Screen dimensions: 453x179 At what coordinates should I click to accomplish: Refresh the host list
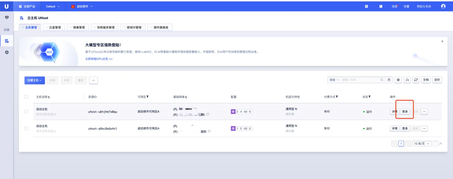(416, 80)
